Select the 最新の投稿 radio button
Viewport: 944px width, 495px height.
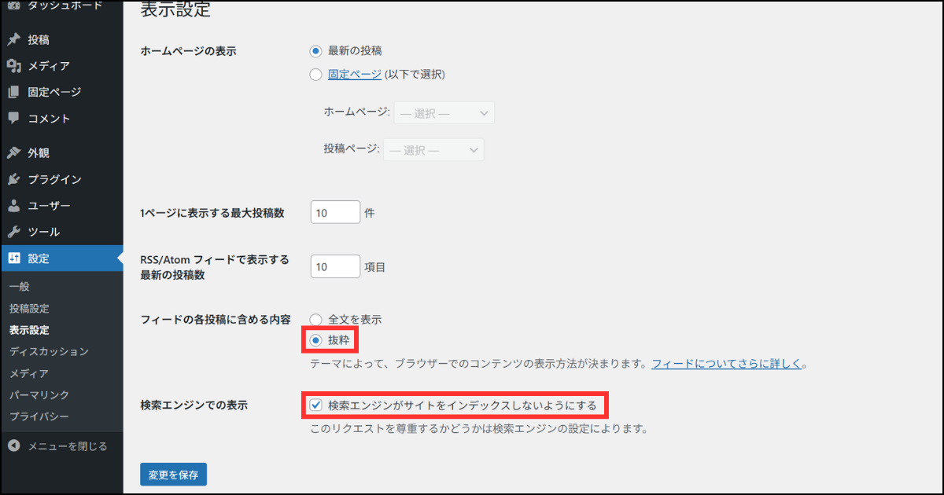[x=316, y=50]
